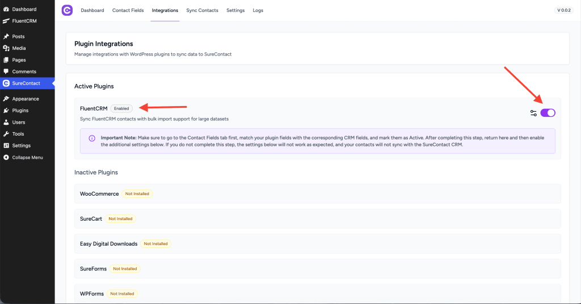The image size is (581, 304).
Task: Click the Easy Digital Downloads Not Installed badge
Action: tap(155, 244)
